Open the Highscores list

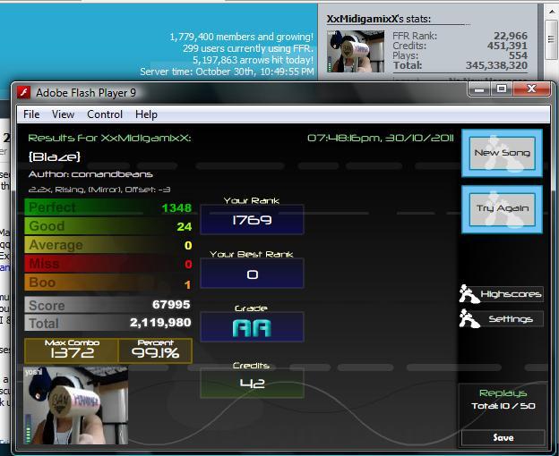coord(511,294)
